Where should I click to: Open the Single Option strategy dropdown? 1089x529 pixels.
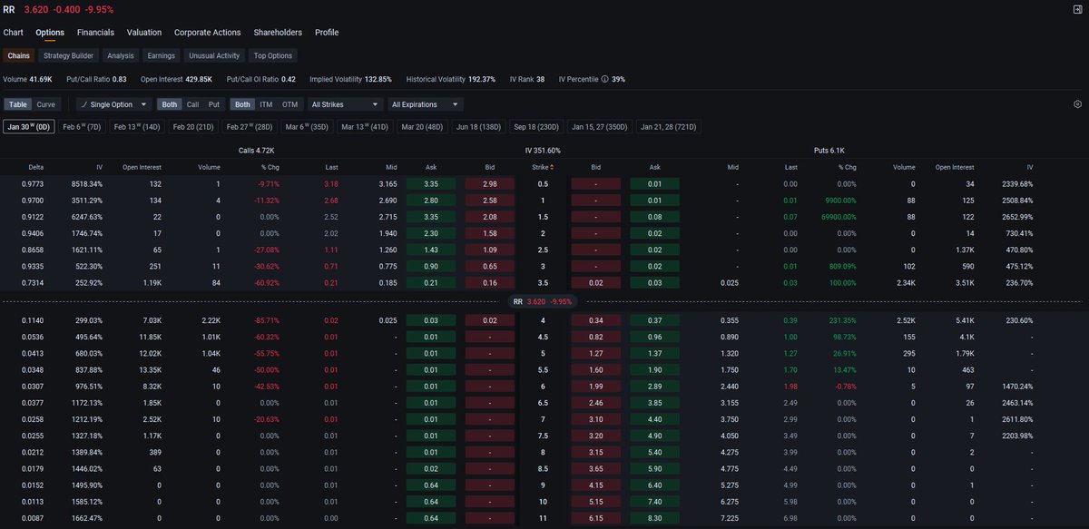(x=114, y=104)
